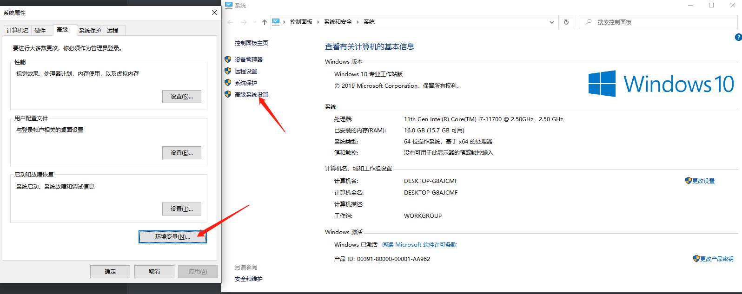Image resolution: width=742 pixels, height=294 pixels.
Task: Minimize the 系统 window
Action: tap(690, 5)
